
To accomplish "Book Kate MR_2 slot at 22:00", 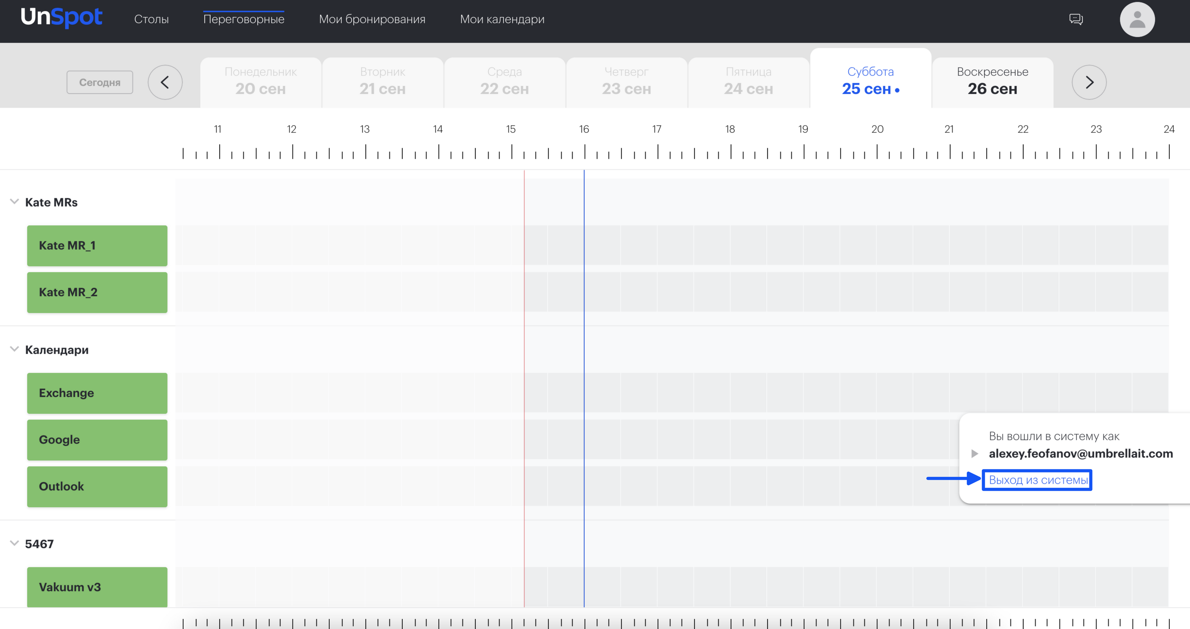I will pyautogui.click(x=1041, y=292).
